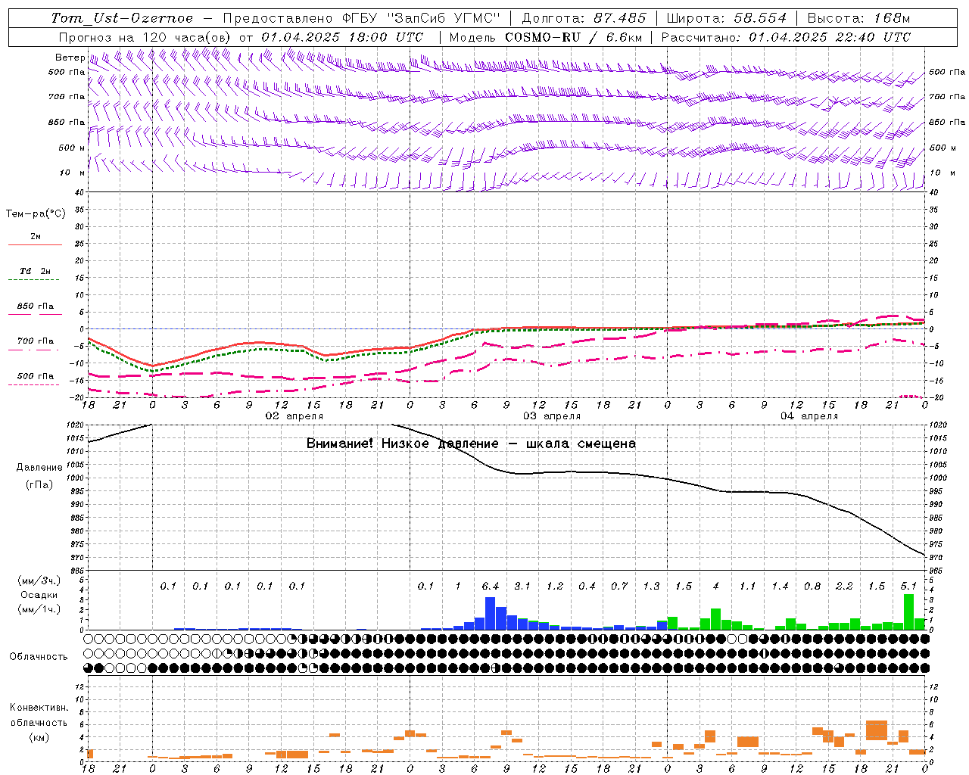This screenshot has height=775, width=969.
Task: Click the '6.4' three-hour precipitation value
Action: coord(491,586)
